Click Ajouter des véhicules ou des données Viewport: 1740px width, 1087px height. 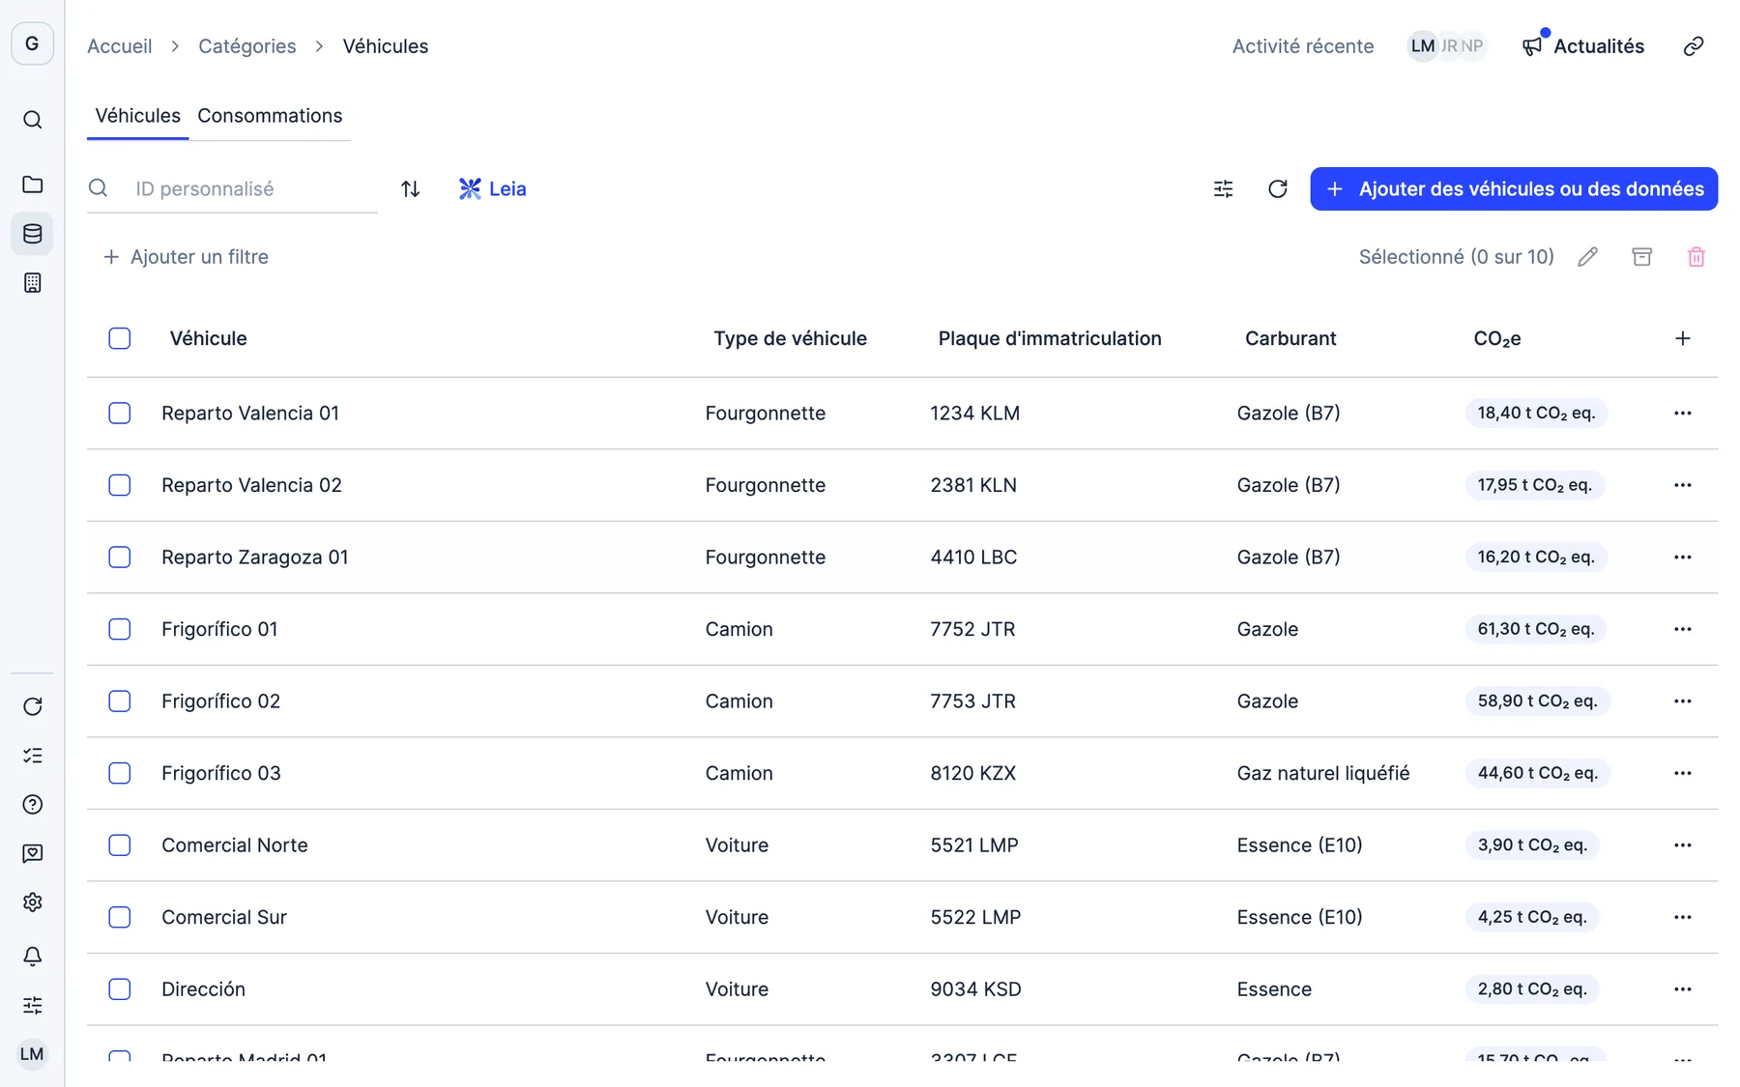1513,188
